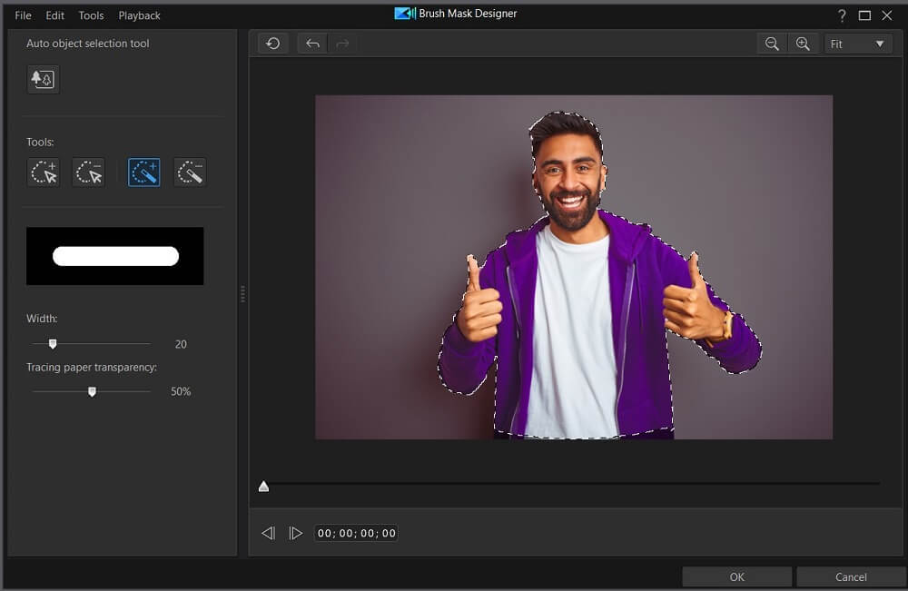This screenshot has width=908, height=591.
Task: Select the additive smart brush tool
Action: point(143,172)
